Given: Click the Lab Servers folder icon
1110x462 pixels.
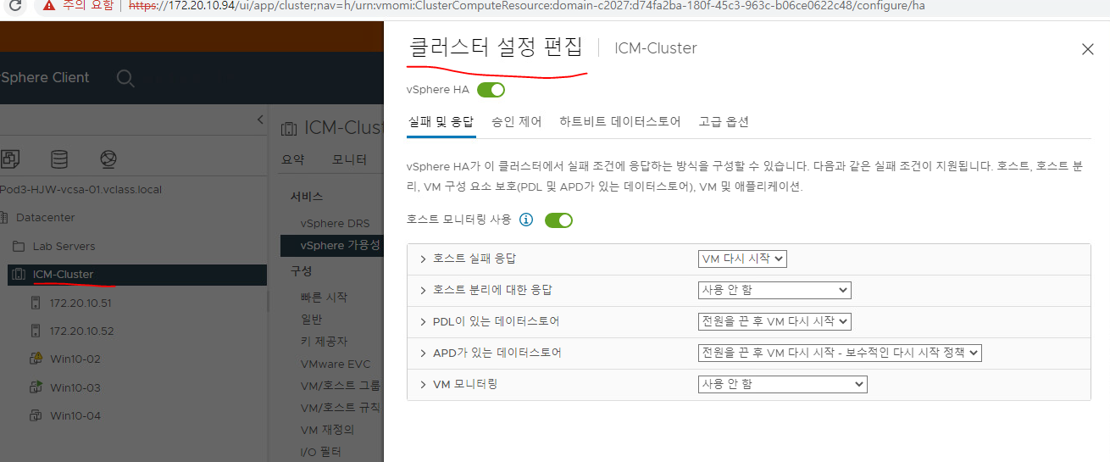Looking at the screenshot, I should (19, 246).
